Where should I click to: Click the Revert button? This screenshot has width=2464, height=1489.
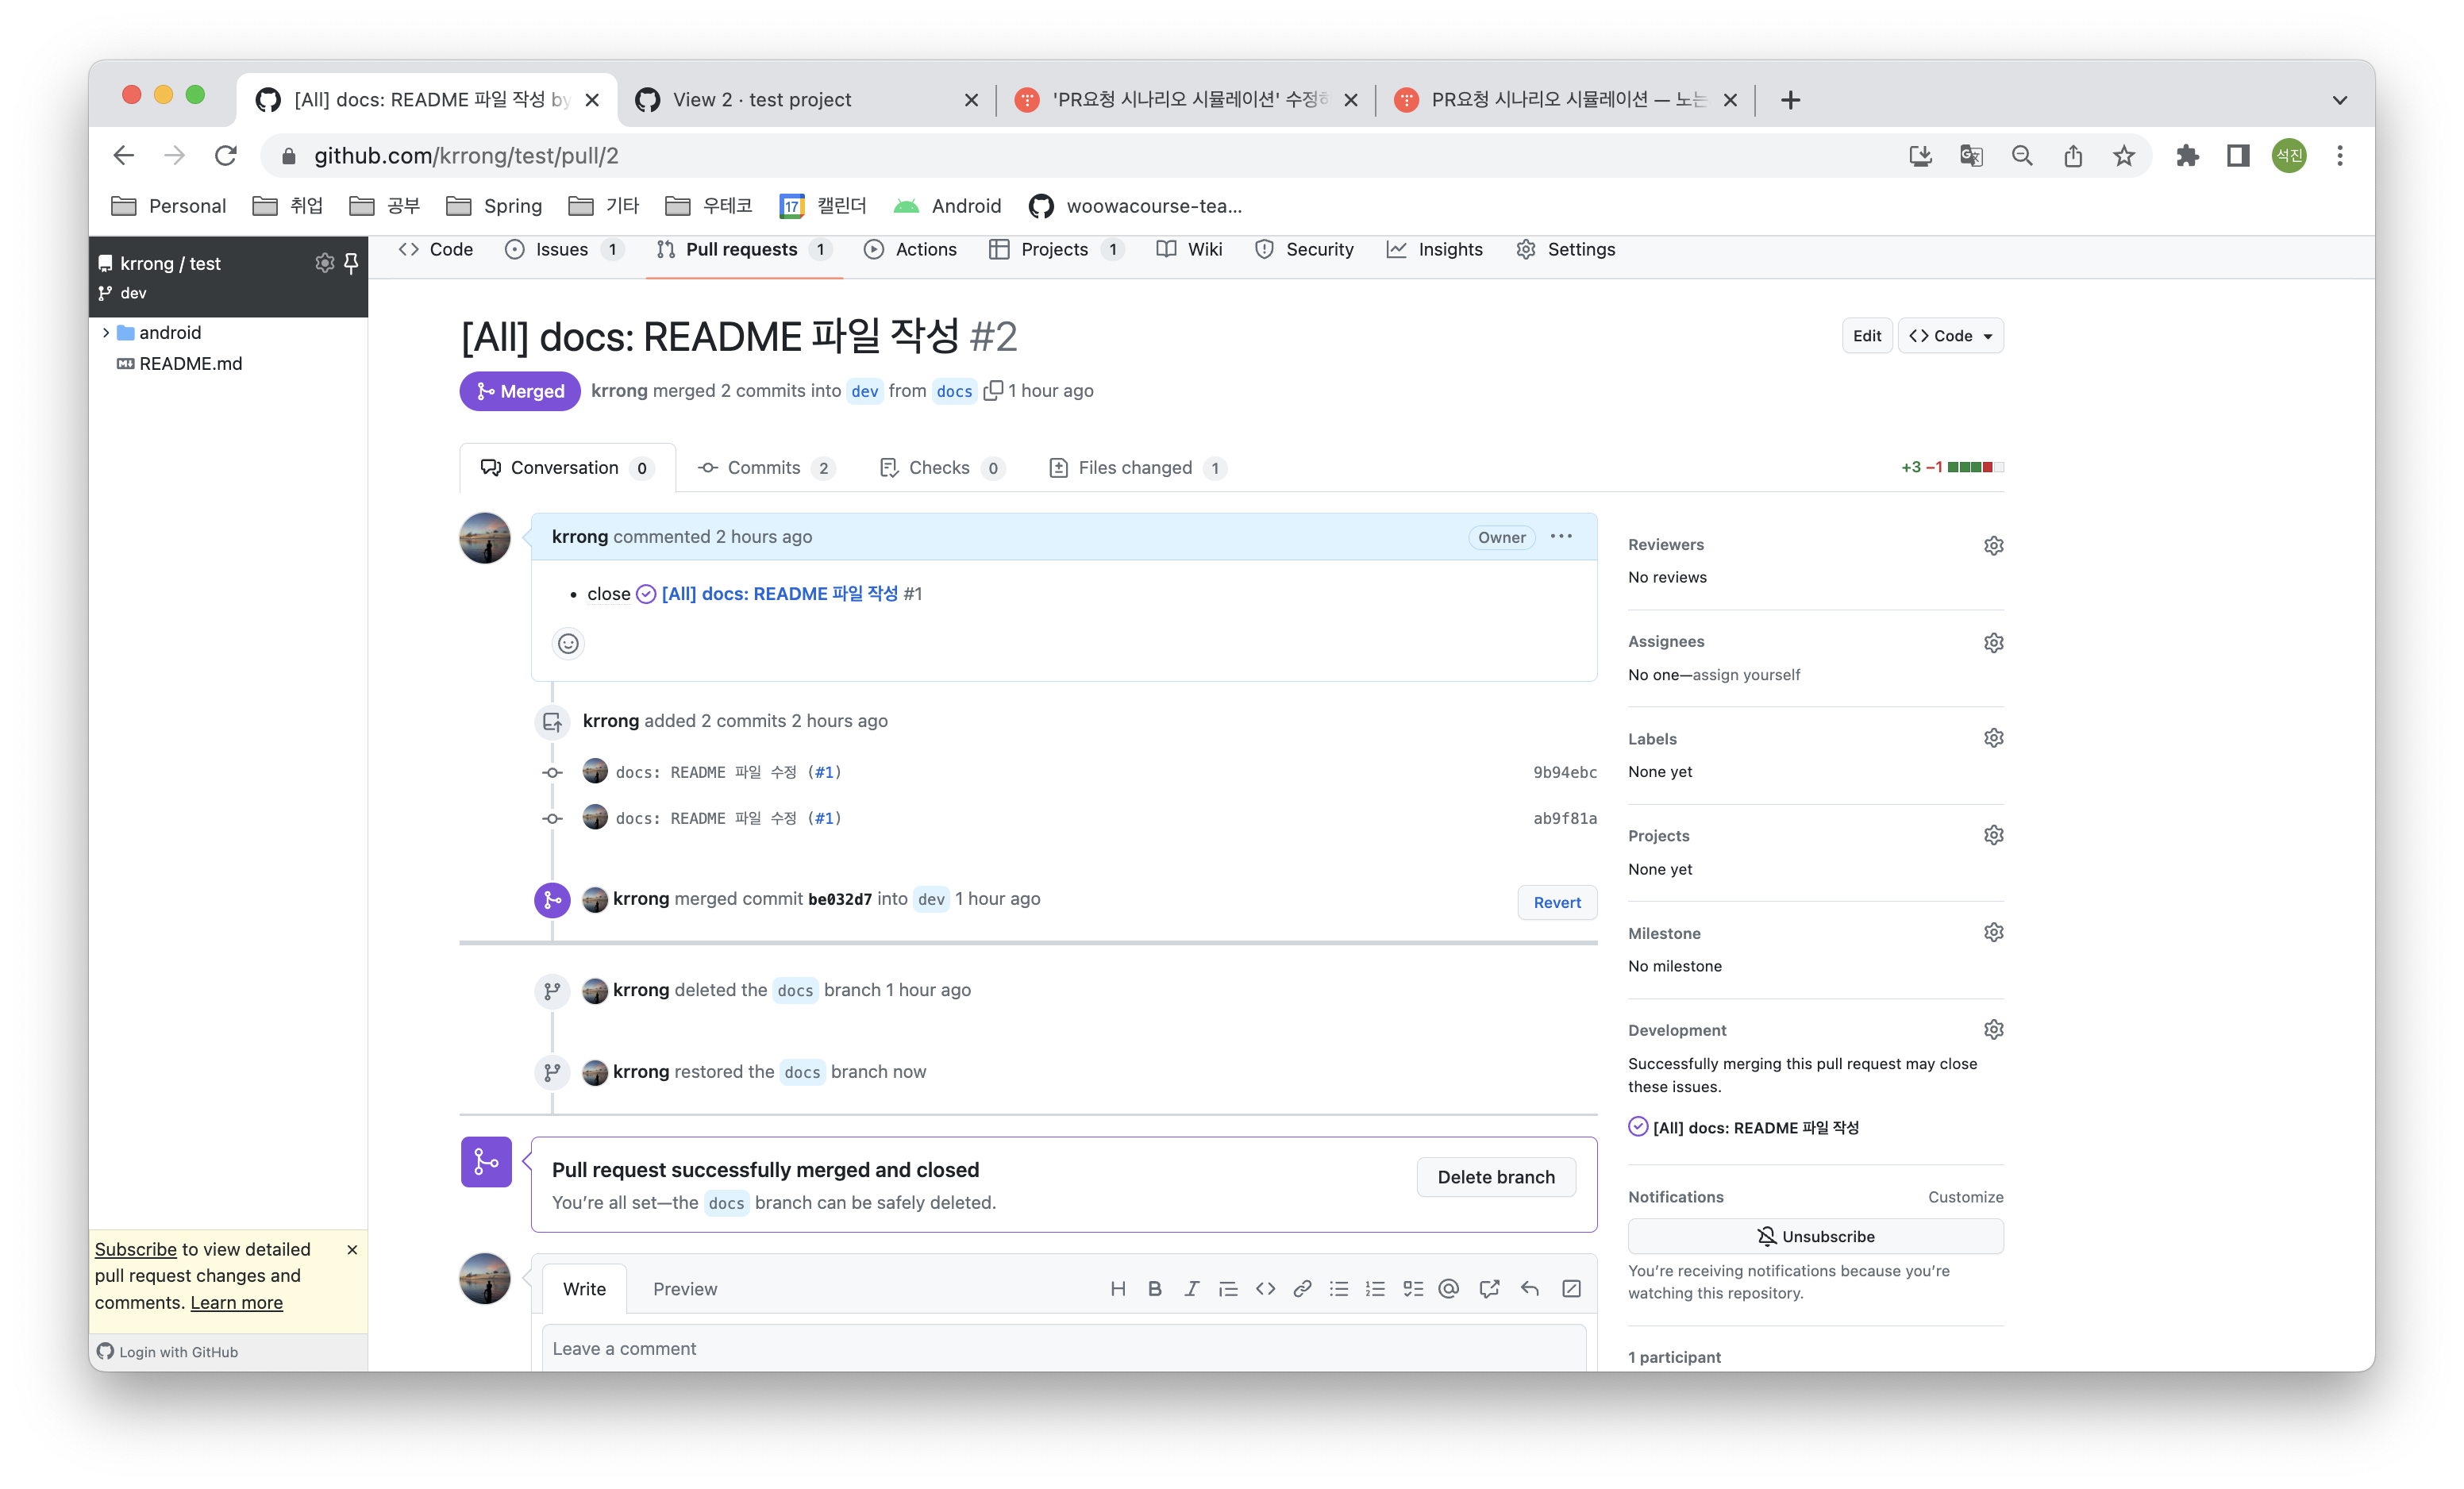(1557, 902)
